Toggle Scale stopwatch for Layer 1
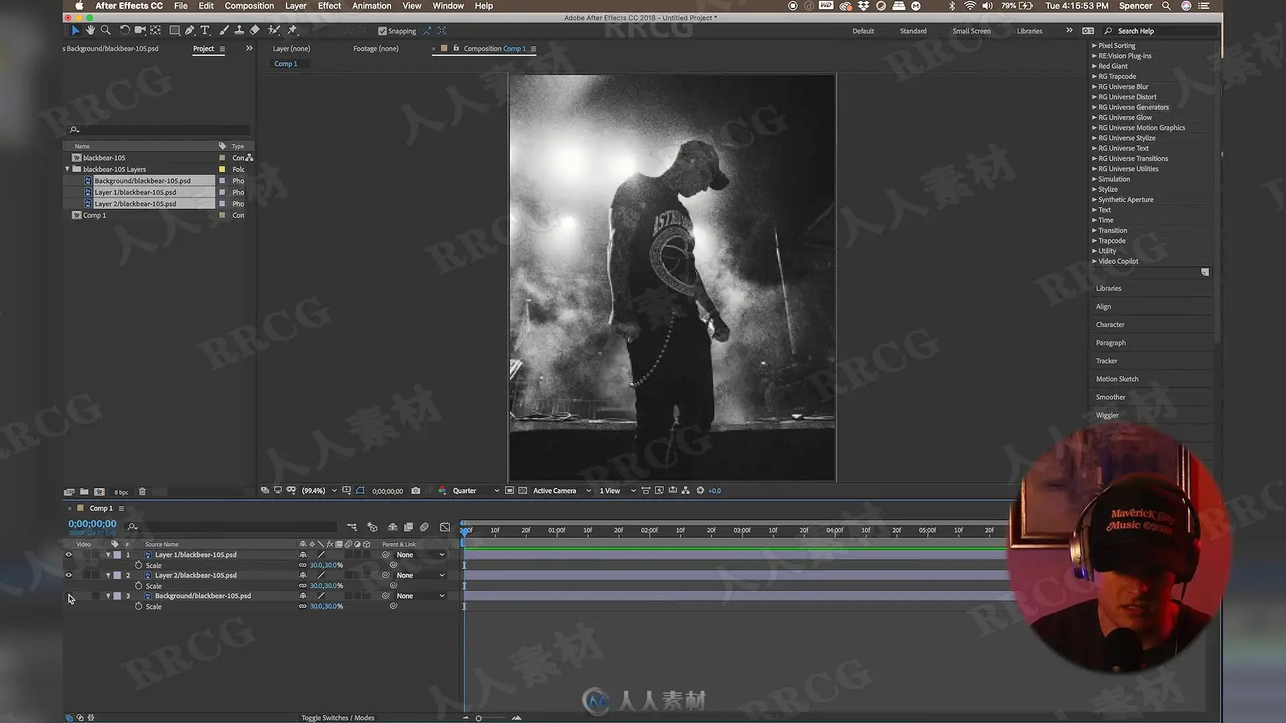The image size is (1286, 723). [139, 566]
